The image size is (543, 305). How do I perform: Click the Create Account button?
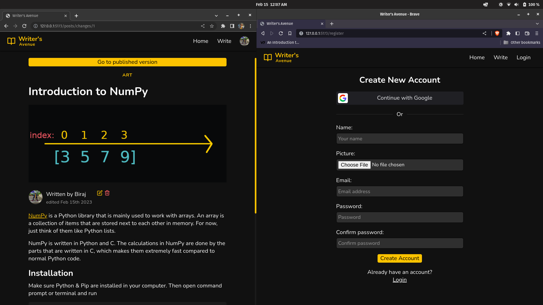[x=400, y=258]
